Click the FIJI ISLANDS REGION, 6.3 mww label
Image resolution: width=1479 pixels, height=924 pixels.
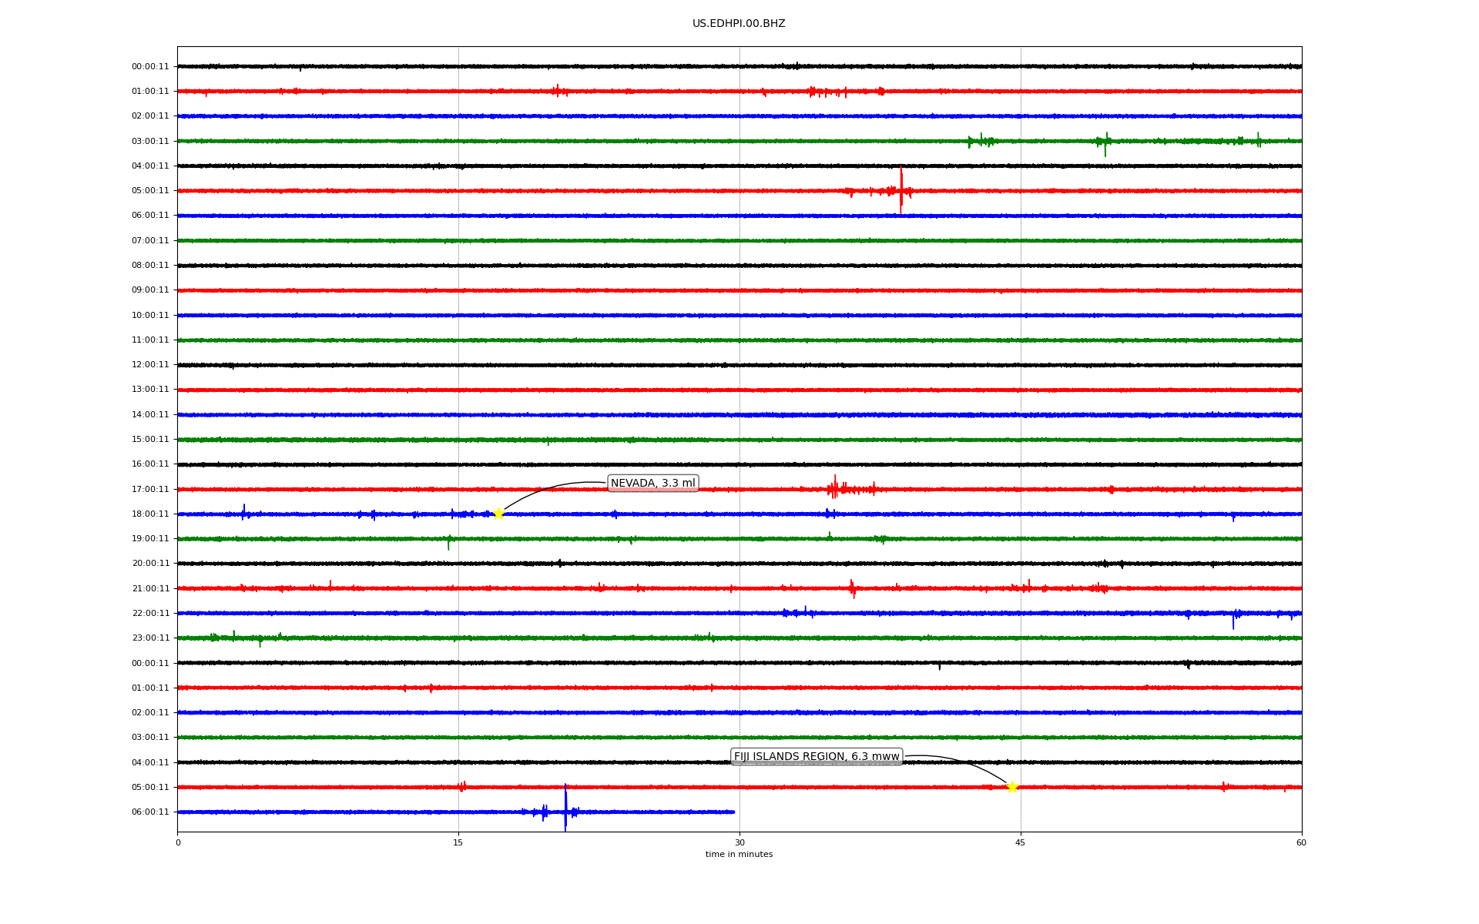point(816,757)
